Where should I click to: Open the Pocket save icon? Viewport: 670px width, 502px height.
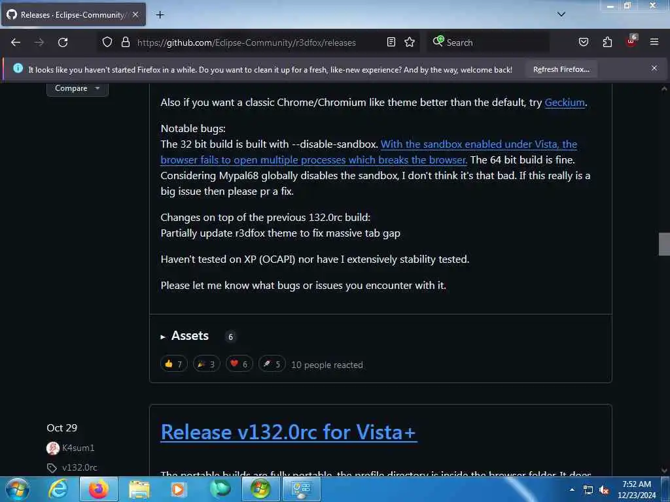point(583,42)
